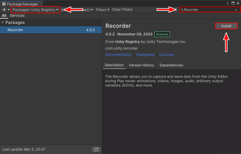Screen dimensions: 241x154
Task: Click the 4.0.2 version in list
Action: click(x=91, y=30)
